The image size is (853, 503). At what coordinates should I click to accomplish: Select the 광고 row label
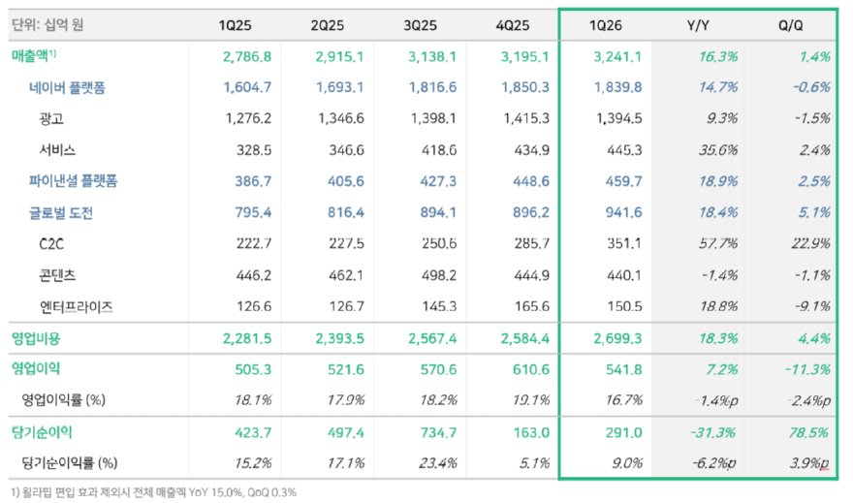click(x=51, y=118)
